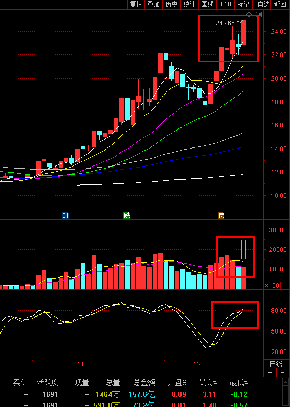Image resolution: width=290 pixels, height=407 pixels.
Task: Open the 日线 period selector
Action: [276, 364]
